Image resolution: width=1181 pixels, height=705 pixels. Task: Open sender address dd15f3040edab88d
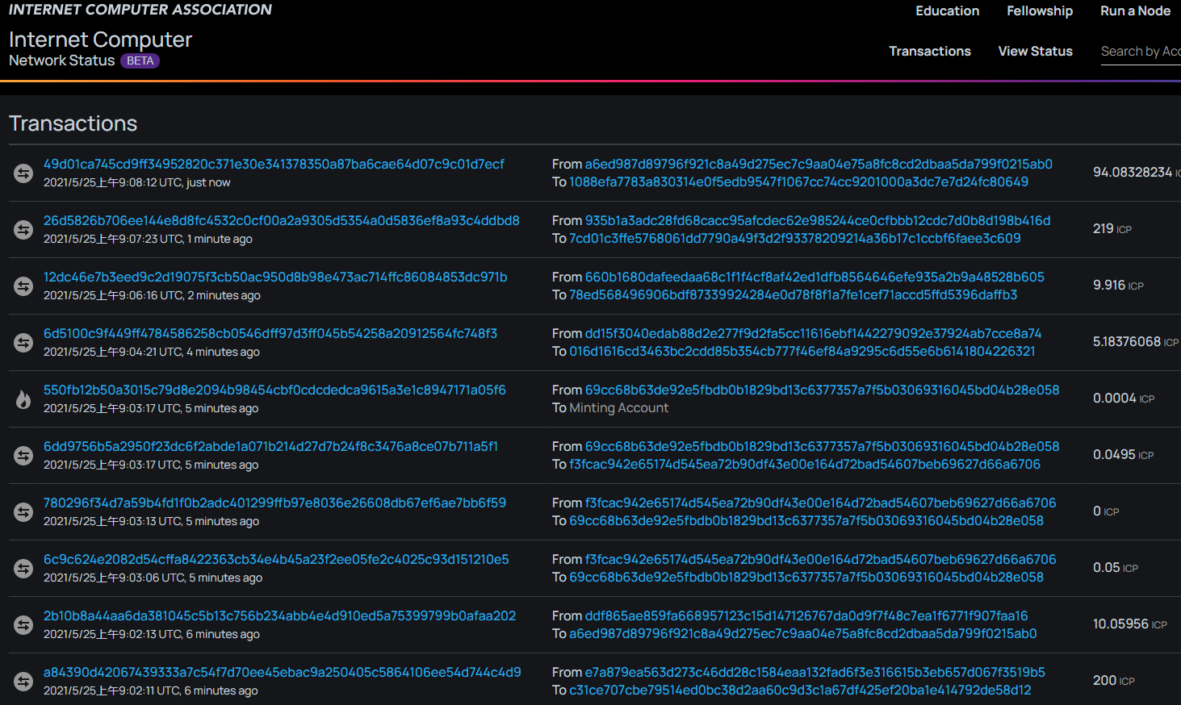click(813, 333)
